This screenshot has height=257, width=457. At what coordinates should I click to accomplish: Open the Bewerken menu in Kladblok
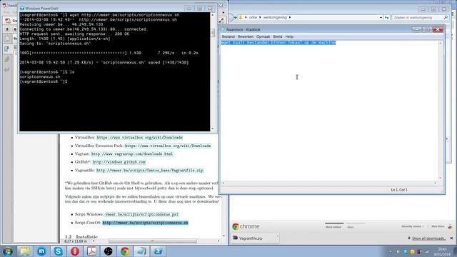pyautogui.click(x=246, y=36)
